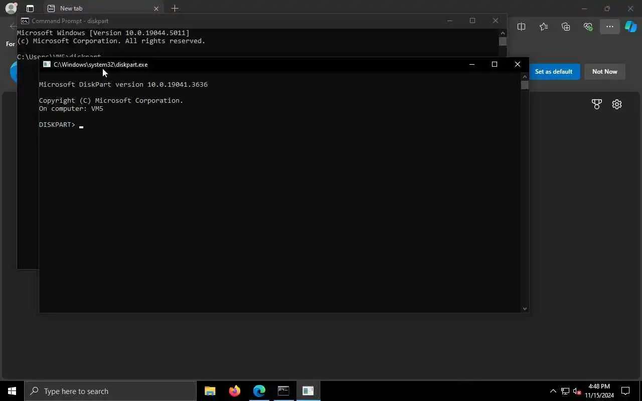
Task: Show hidden system tray icons
Action: [x=553, y=391]
